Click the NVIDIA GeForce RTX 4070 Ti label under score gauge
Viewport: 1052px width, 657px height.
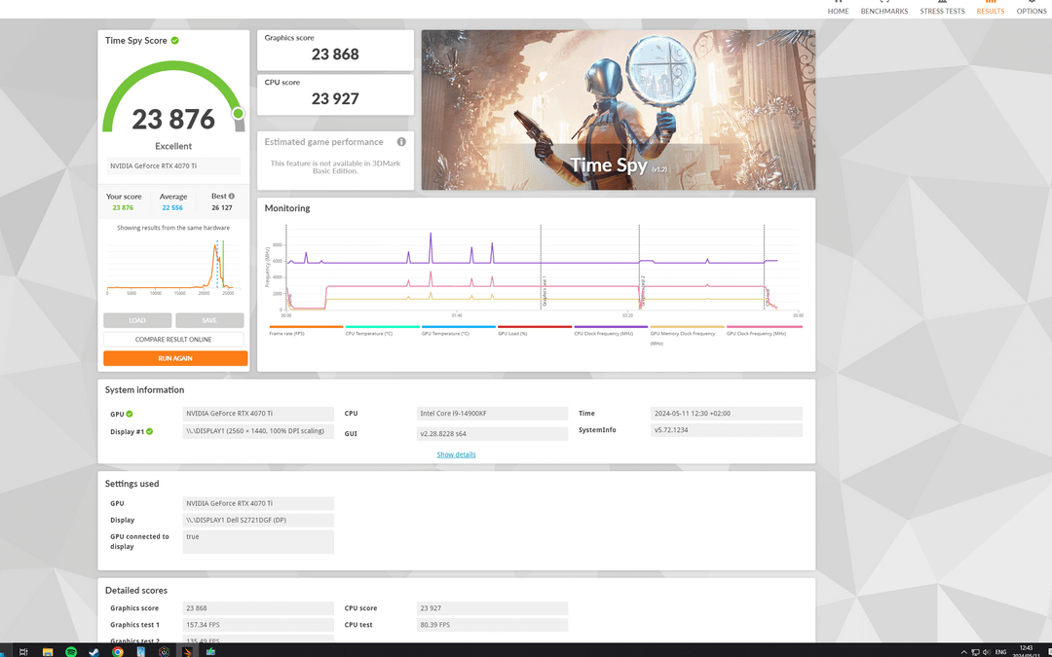173,165
